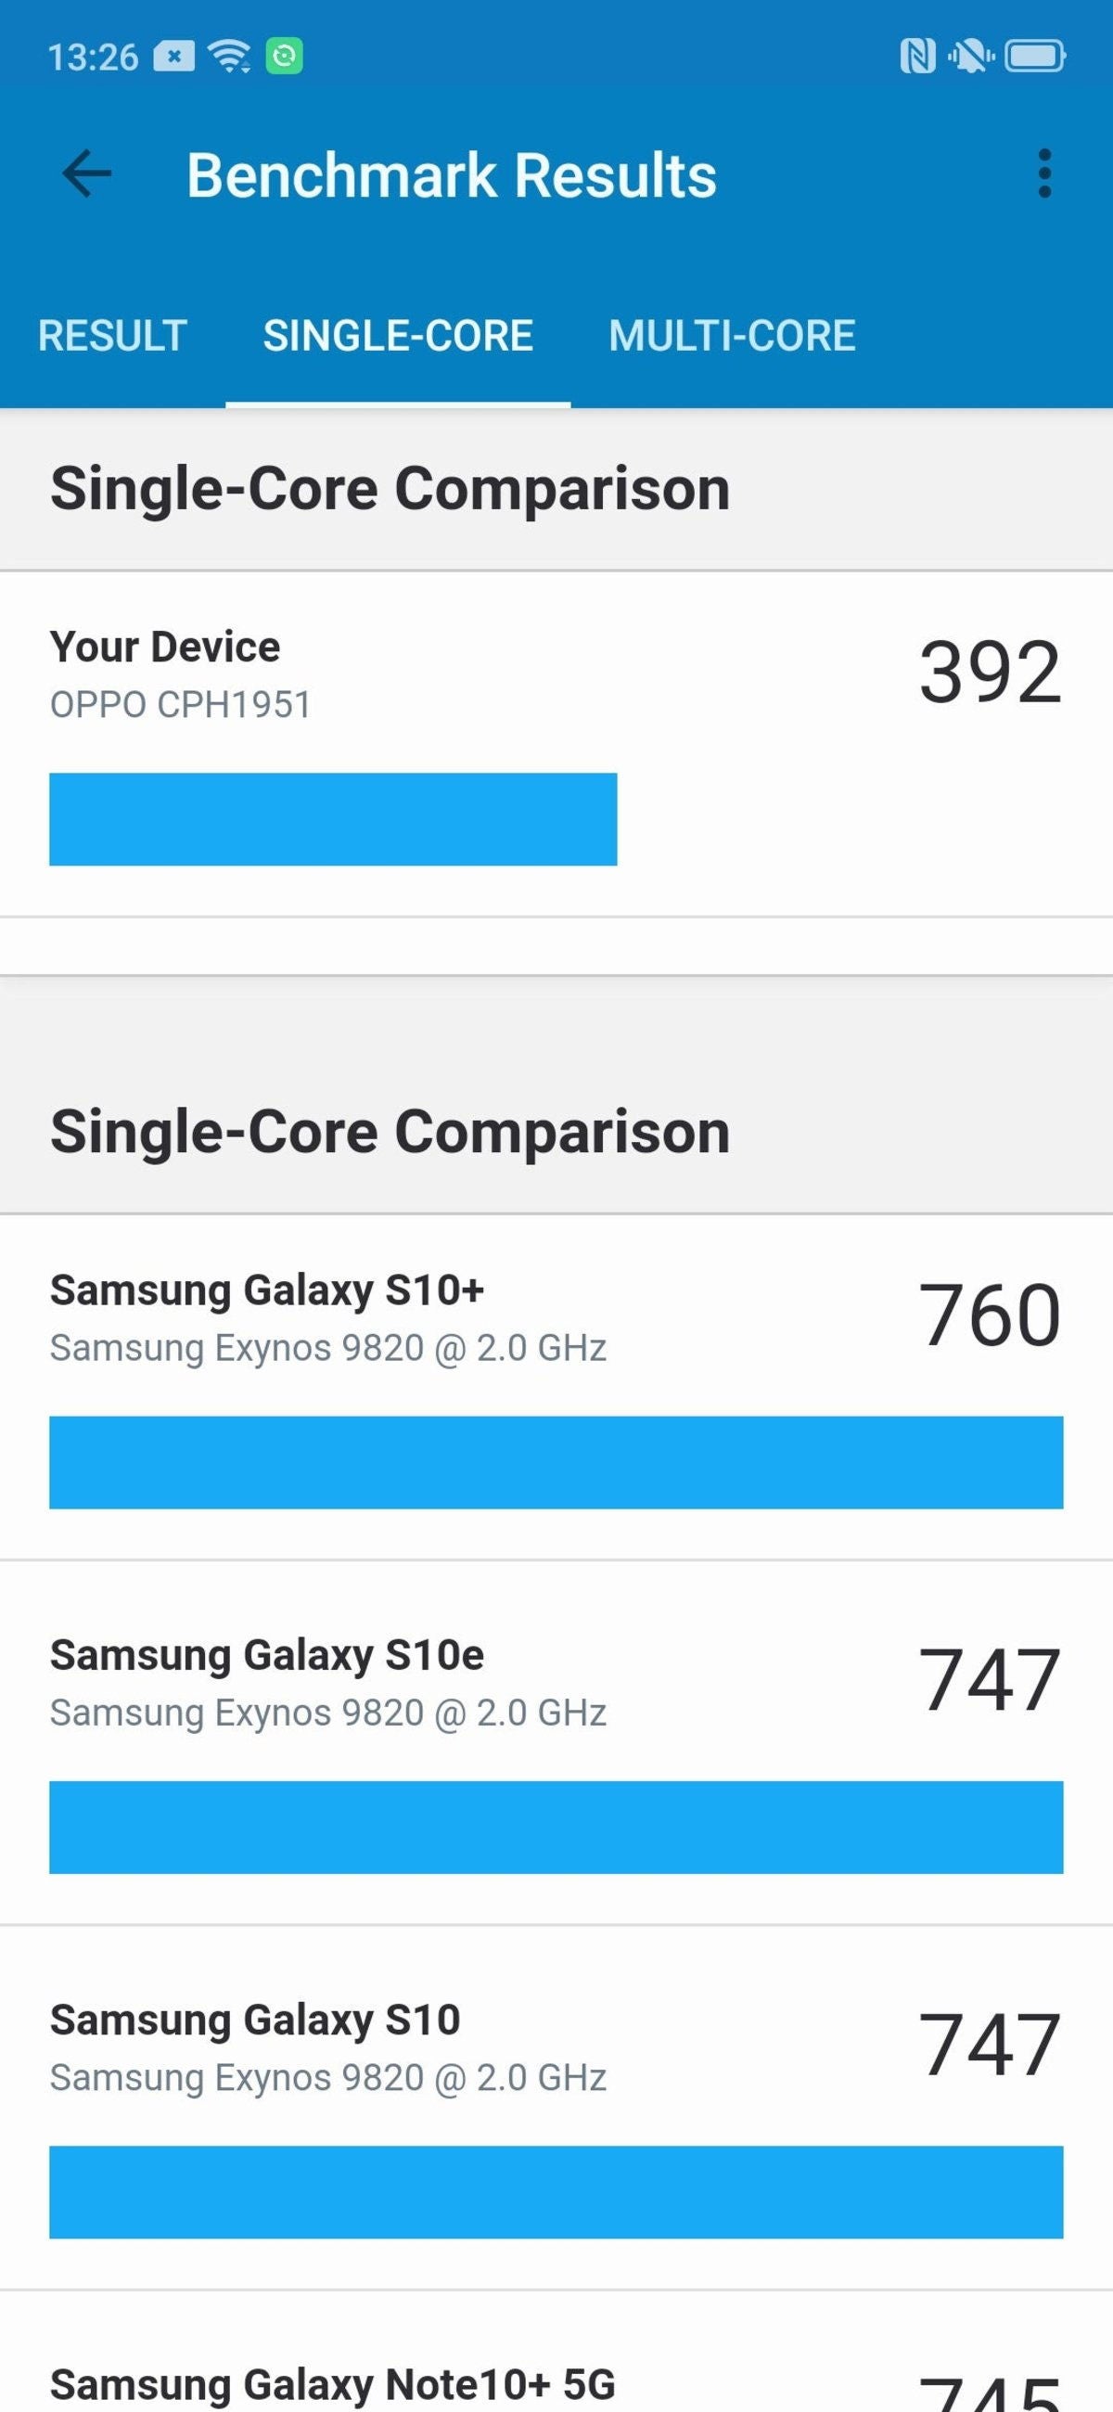Viewport: 1113px width, 2412px height.
Task: Tap the Samsung Galaxy S10+ score bar
Action: (556, 1463)
